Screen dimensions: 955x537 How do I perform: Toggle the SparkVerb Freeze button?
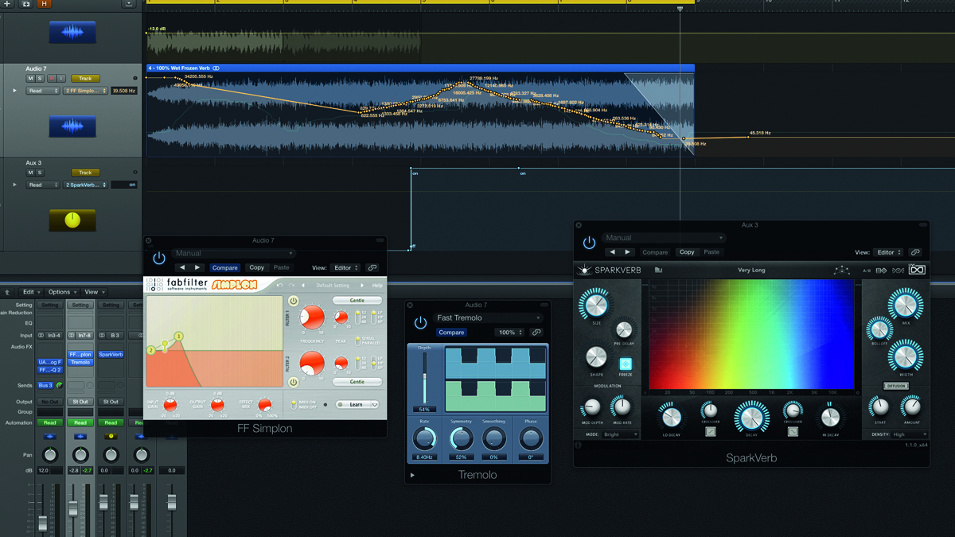tap(626, 364)
